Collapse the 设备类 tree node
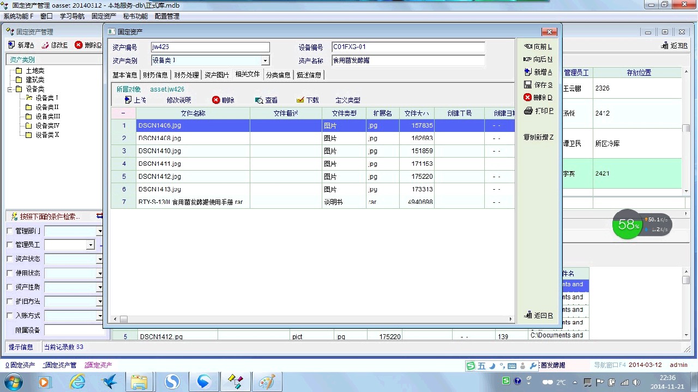 coord(9,89)
